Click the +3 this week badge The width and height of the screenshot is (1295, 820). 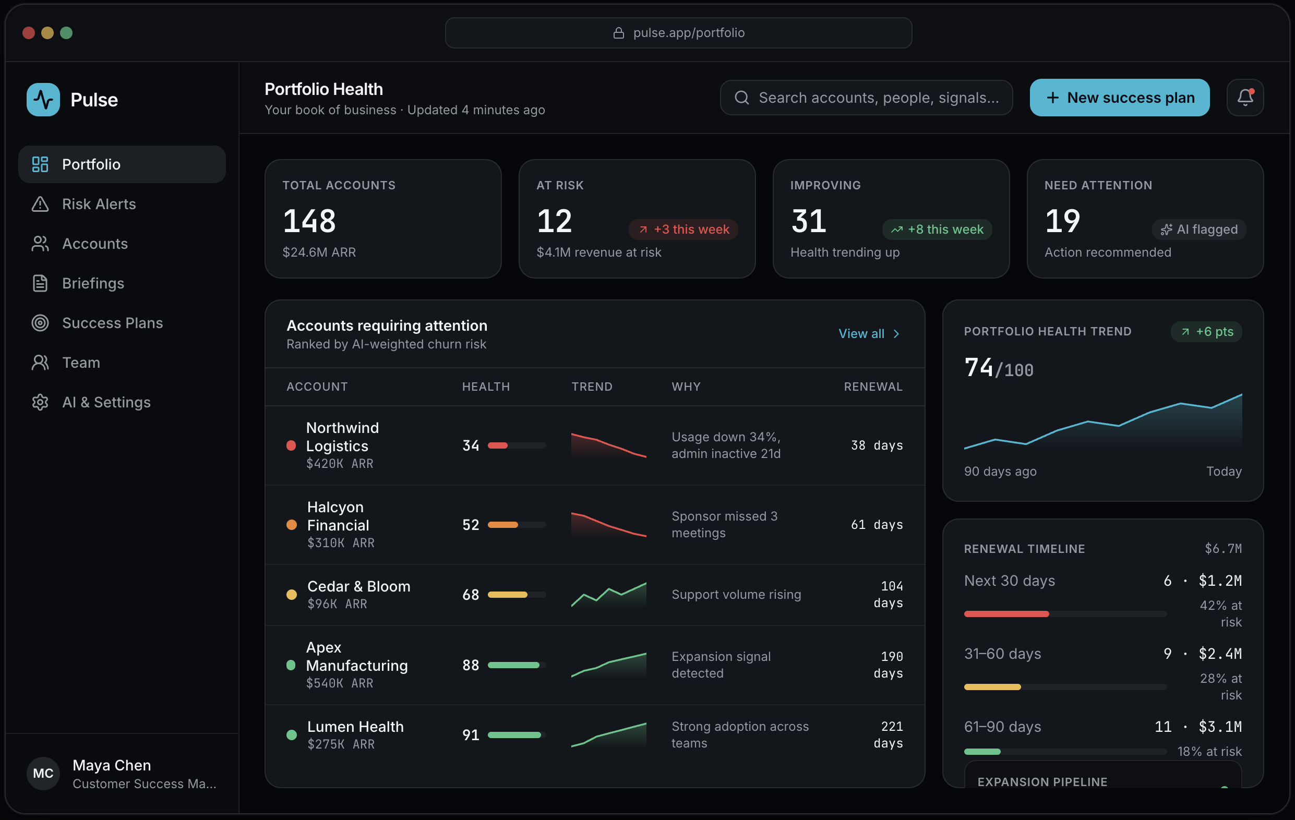[683, 229]
